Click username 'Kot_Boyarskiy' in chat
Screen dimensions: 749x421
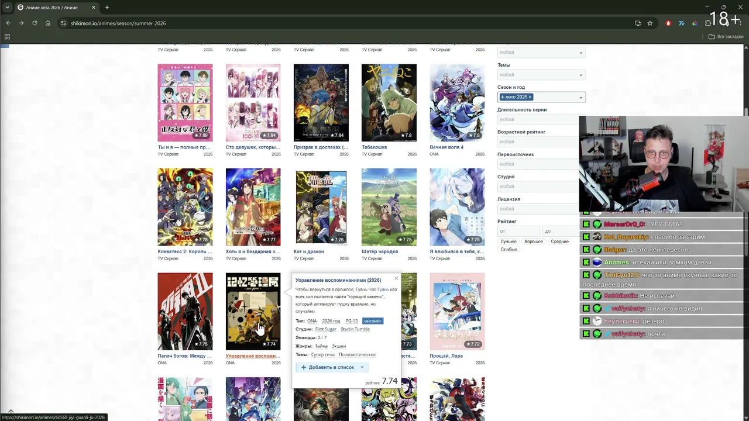(x=626, y=237)
